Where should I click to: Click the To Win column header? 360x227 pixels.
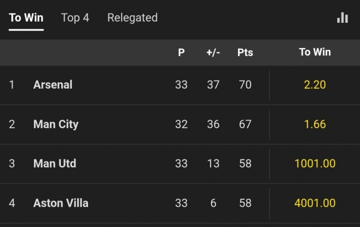coord(315,52)
